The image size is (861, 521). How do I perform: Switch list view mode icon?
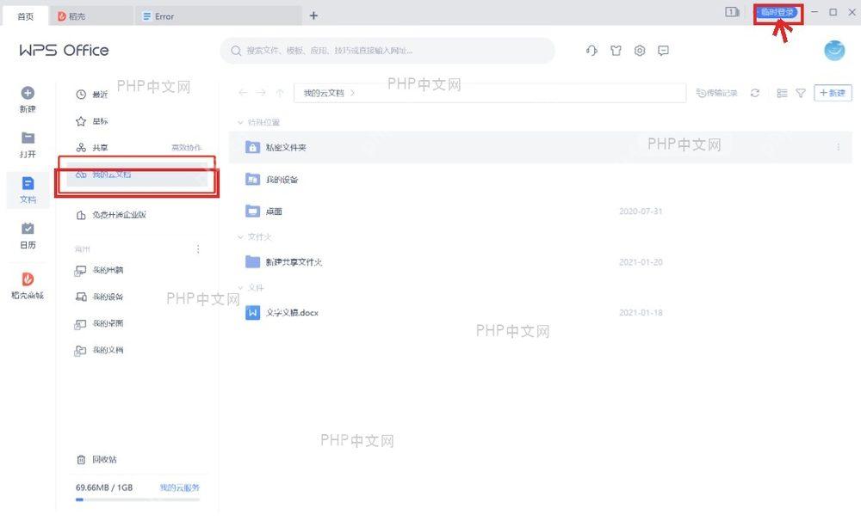point(782,93)
